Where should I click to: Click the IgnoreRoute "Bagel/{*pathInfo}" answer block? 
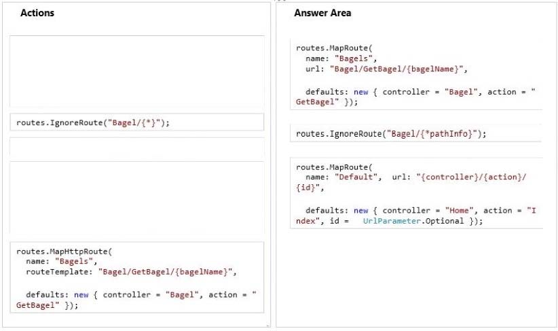click(416, 133)
